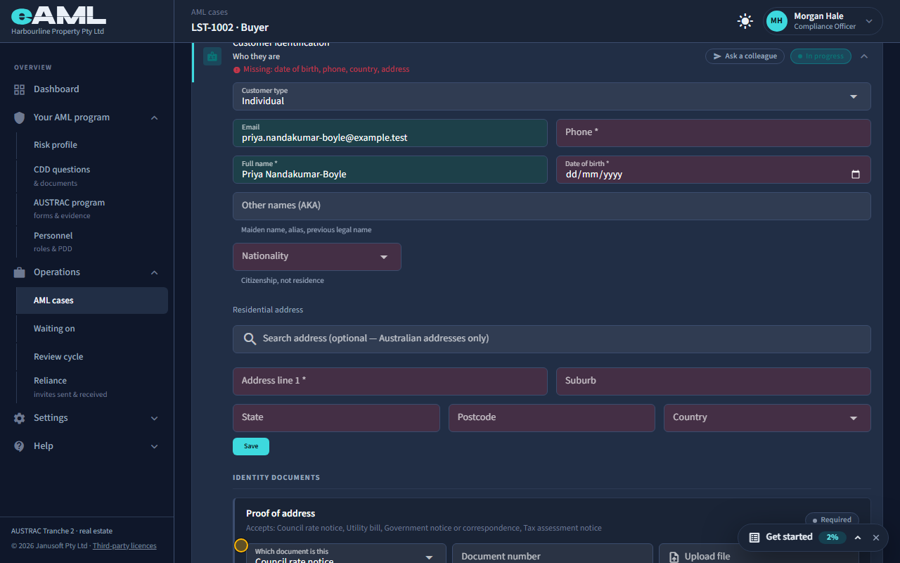
Task: Click the Save button
Action: pyautogui.click(x=251, y=446)
